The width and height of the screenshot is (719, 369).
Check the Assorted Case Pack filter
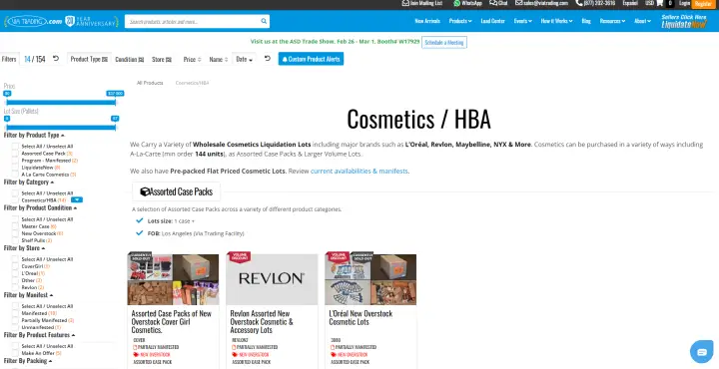point(16,154)
